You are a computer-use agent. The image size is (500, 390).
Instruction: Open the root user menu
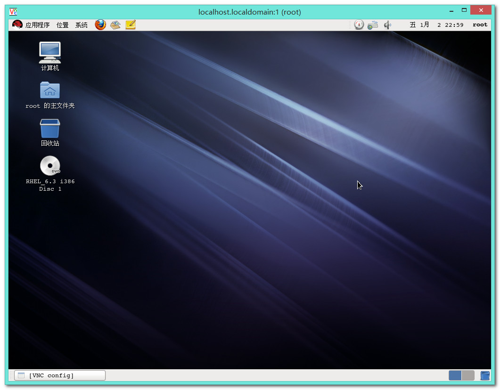point(480,25)
